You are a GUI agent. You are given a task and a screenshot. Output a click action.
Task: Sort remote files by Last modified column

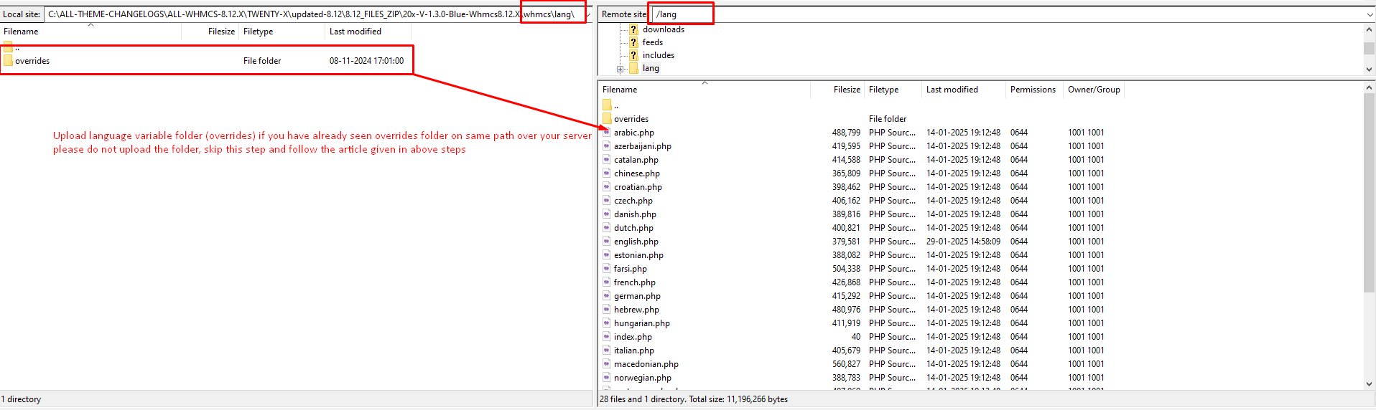point(952,90)
